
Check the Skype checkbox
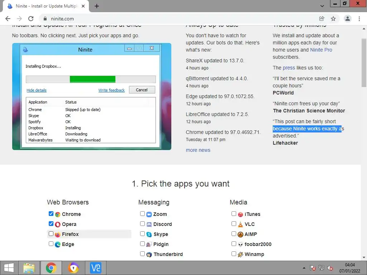pyautogui.click(x=142, y=233)
